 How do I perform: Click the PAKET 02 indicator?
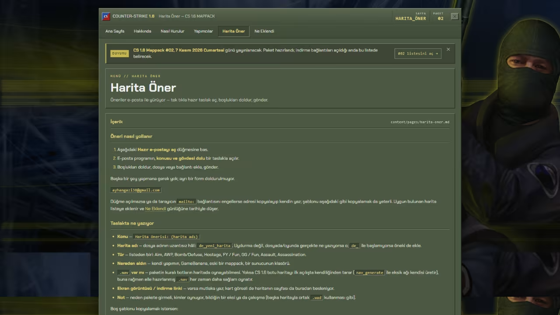tap(438, 17)
